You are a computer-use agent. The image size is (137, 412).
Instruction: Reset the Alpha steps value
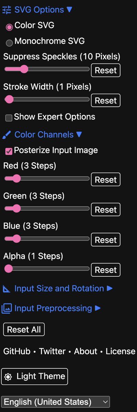pos(106,270)
